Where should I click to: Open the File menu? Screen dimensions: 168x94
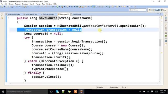click(2, 4)
